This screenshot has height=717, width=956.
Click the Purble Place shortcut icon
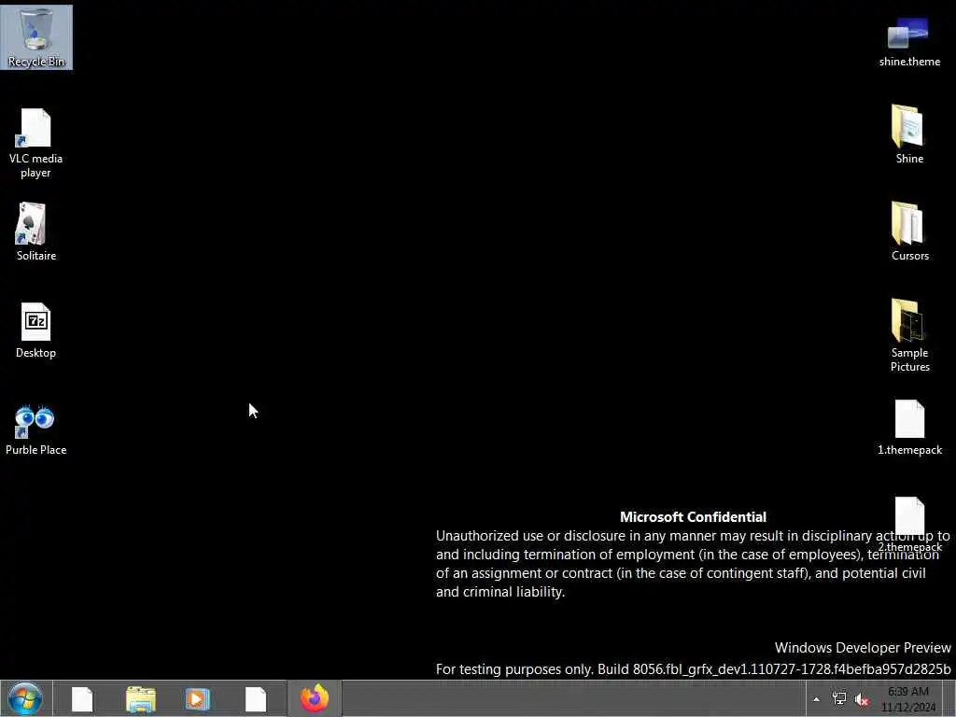coord(35,429)
